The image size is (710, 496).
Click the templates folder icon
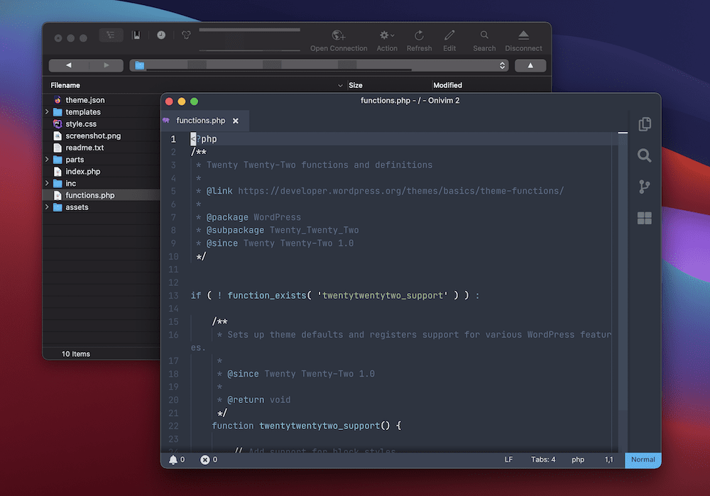coord(58,112)
